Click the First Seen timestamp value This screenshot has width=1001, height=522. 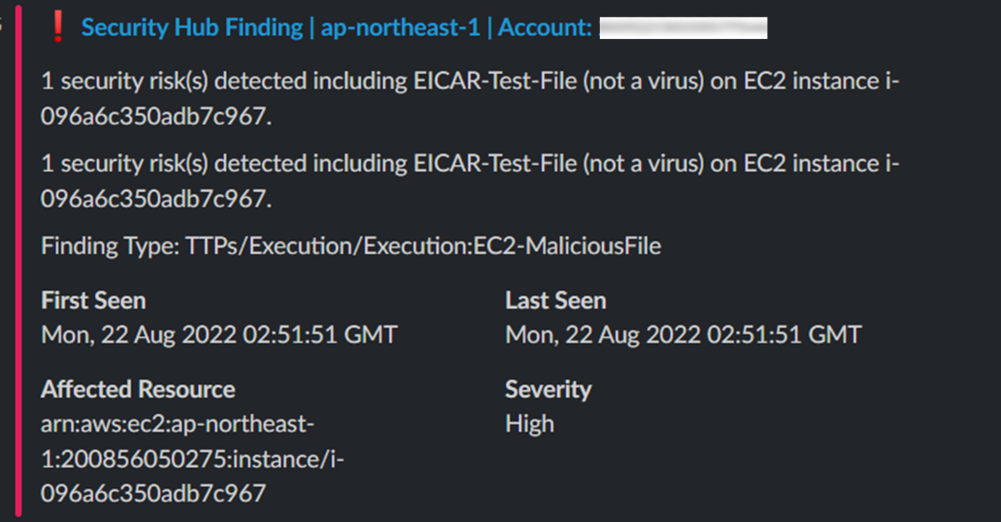219,335
